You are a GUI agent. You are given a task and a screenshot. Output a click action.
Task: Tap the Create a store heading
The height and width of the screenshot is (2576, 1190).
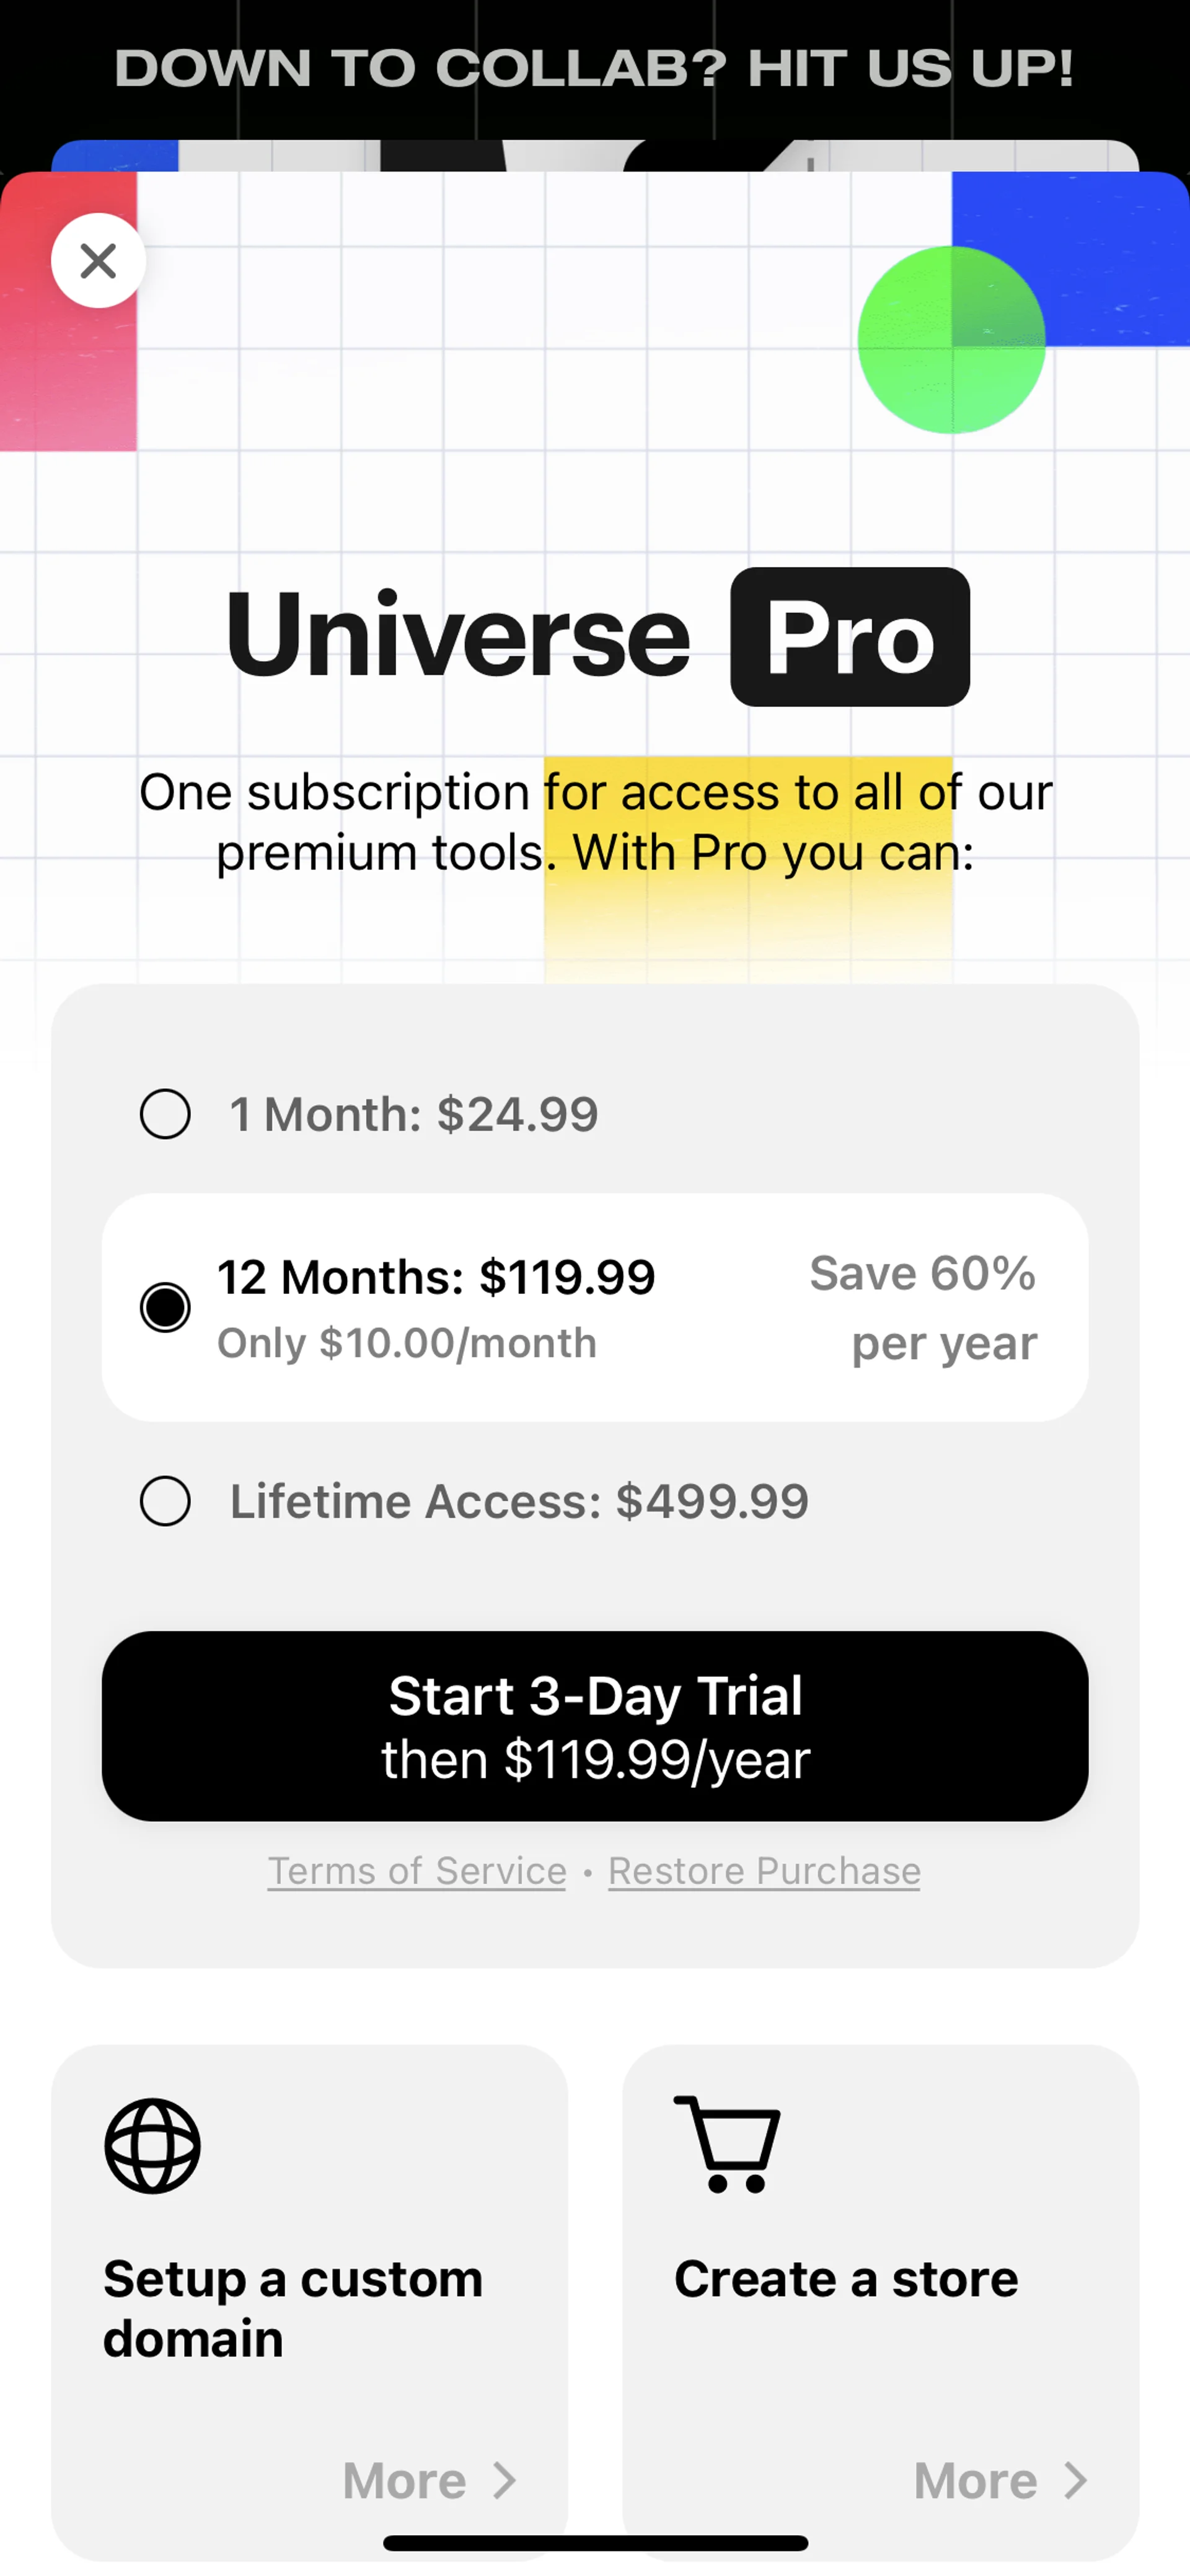click(x=846, y=2279)
